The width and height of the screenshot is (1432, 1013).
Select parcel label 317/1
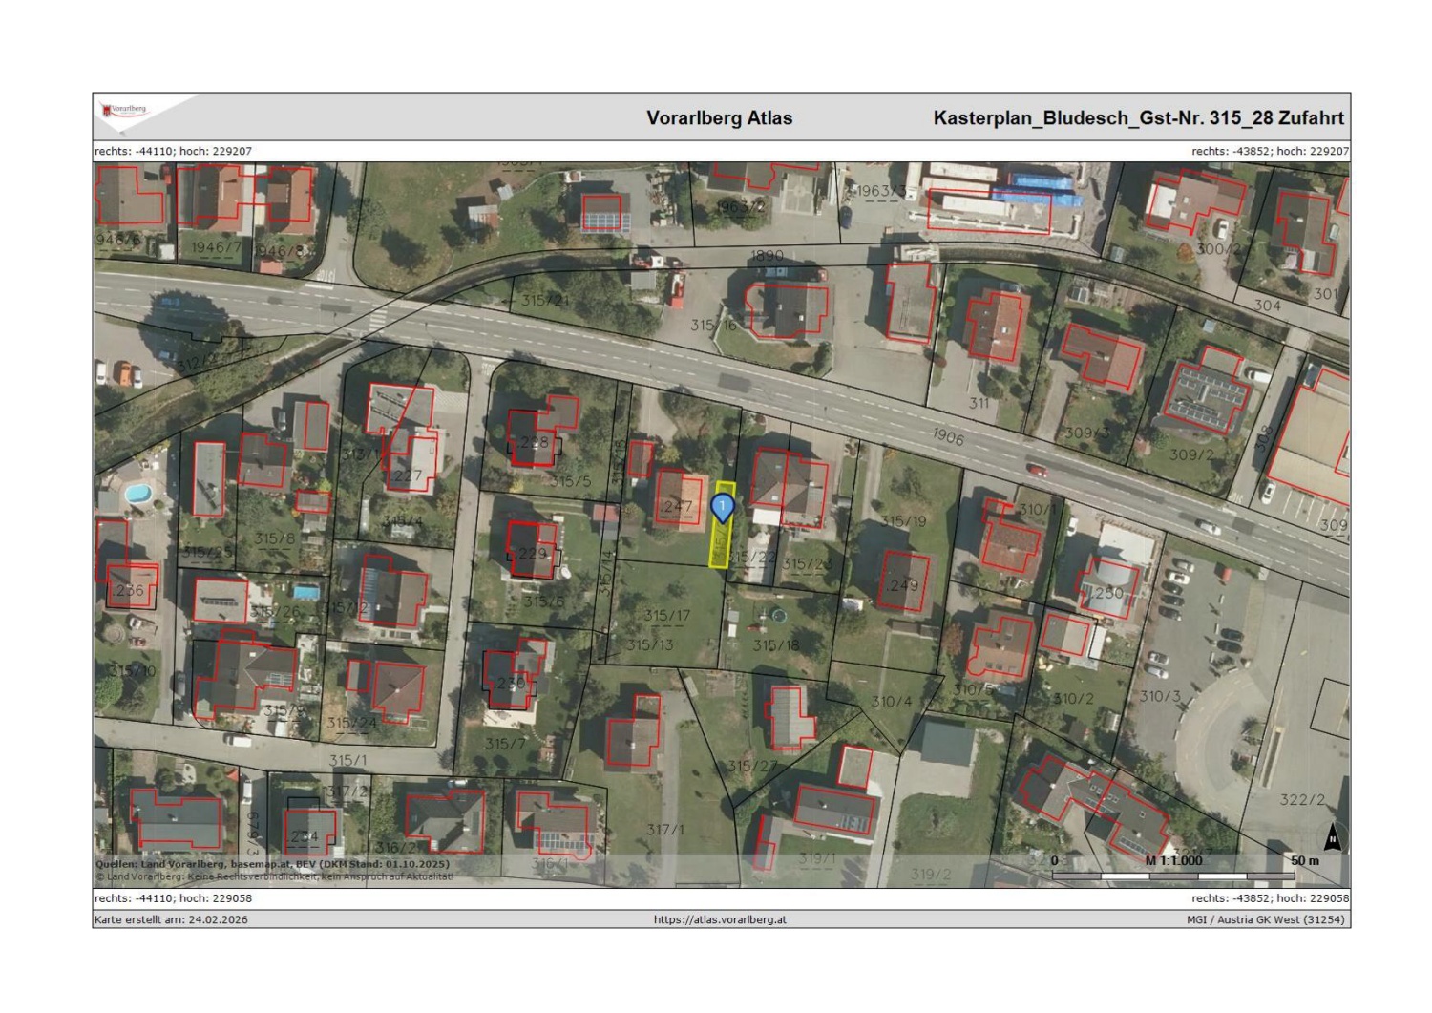(x=664, y=829)
